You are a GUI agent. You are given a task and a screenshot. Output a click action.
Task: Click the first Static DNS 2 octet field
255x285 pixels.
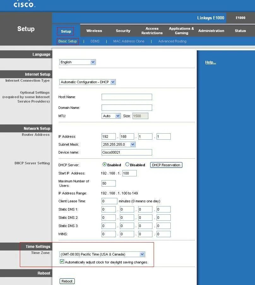tap(109, 218)
